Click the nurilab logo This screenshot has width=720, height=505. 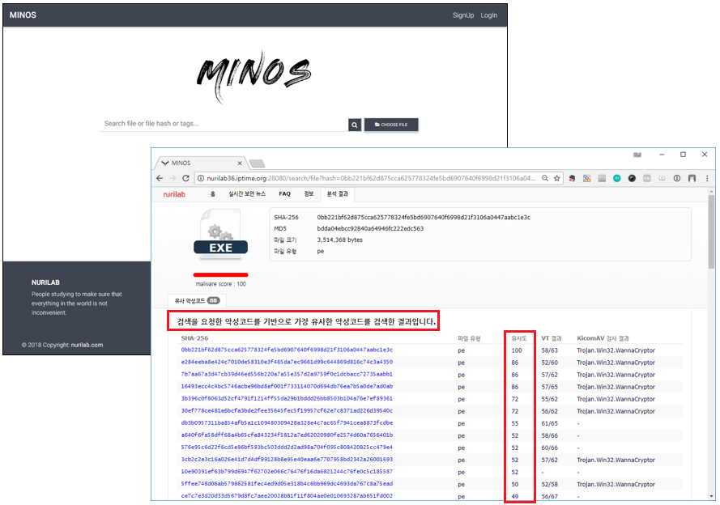(175, 194)
